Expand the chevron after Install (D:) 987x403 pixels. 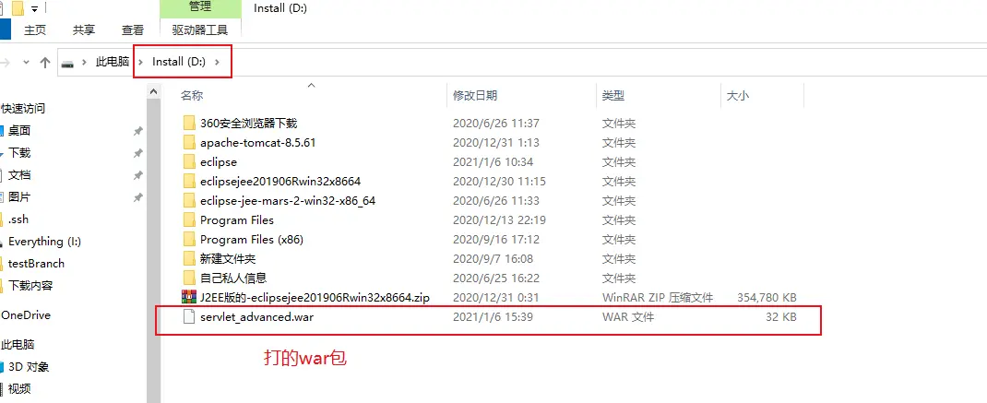pyautogui.click(x=218, y=62)
